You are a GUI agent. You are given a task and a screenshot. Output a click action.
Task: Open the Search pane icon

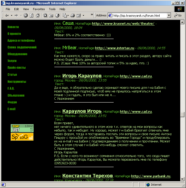[x=45, y=15]
